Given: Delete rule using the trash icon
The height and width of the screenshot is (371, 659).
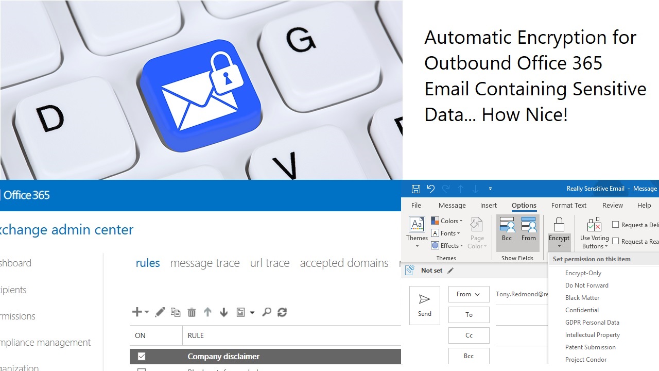Looking at the screenshot, I should (x=192, y=312).
